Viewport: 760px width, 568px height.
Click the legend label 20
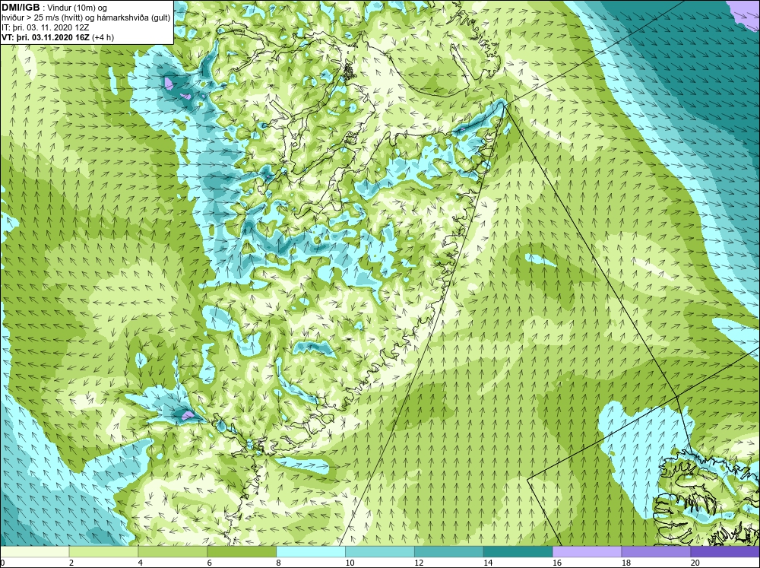(x=695, y=563)
